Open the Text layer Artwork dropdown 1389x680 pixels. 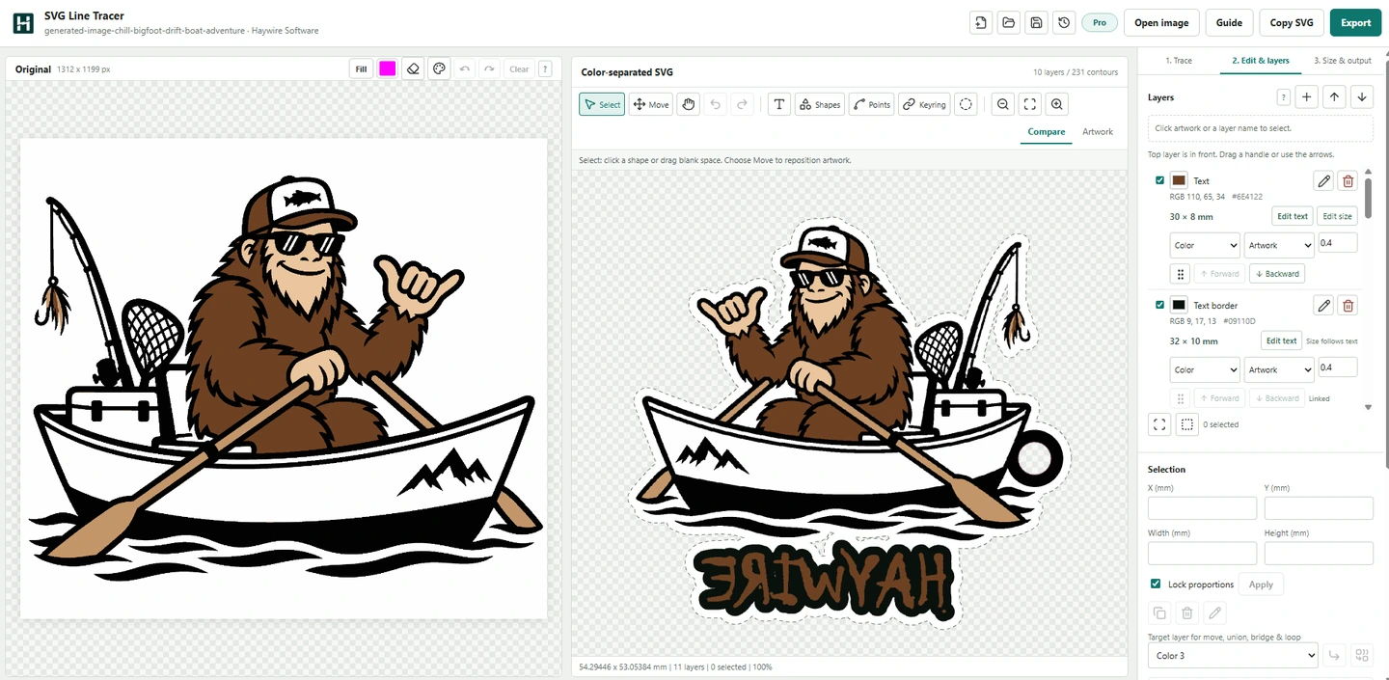[1279, 245]
